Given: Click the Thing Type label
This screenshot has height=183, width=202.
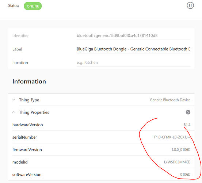Looking at the screenshot, I should [x=29, y=100].
